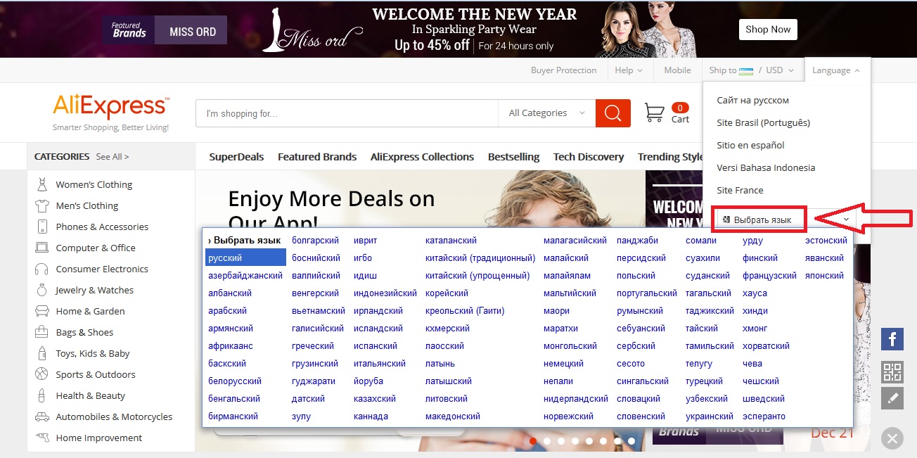917x458 pixels.
Task: Choose японский in the language list
Action: point(824,276)
